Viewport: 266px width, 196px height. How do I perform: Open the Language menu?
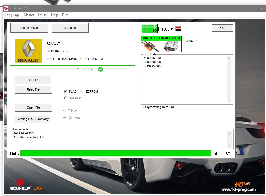click(12, 15)
